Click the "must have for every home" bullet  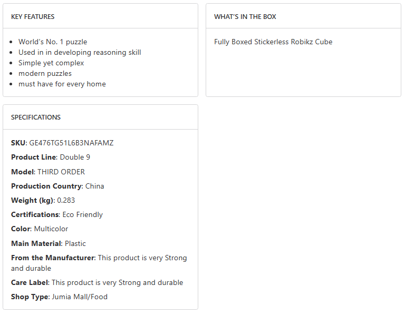coord(62,84)
